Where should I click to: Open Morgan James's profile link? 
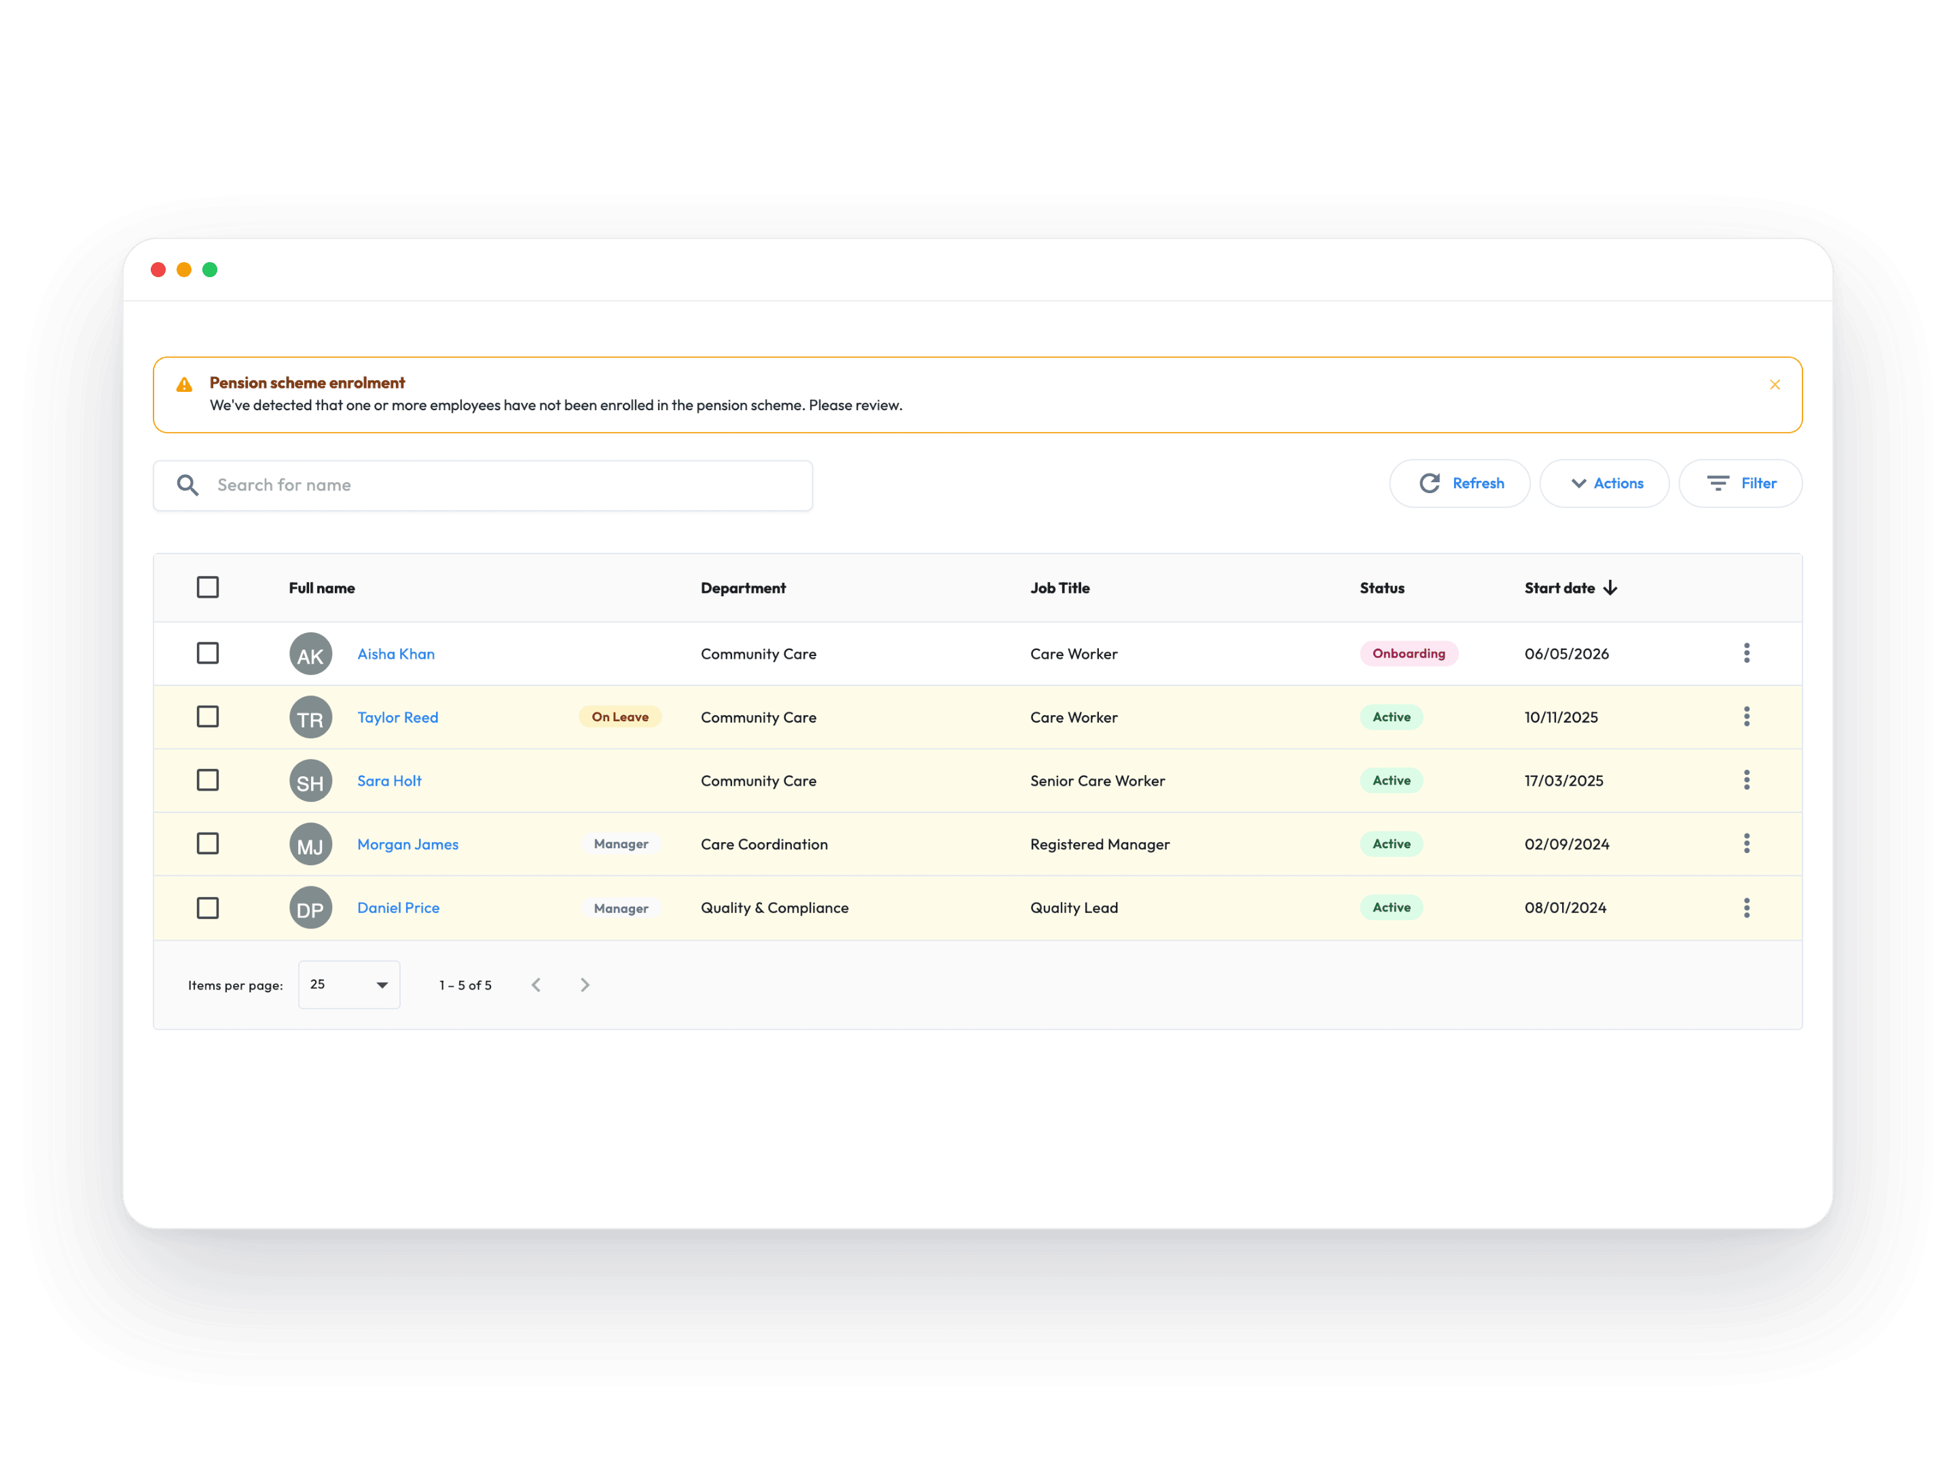[x=407, y=844]
